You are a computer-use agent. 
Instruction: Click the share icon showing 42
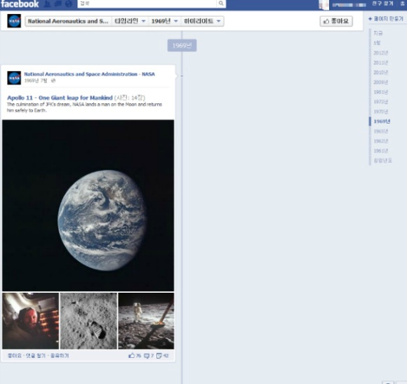click(159, 356)
